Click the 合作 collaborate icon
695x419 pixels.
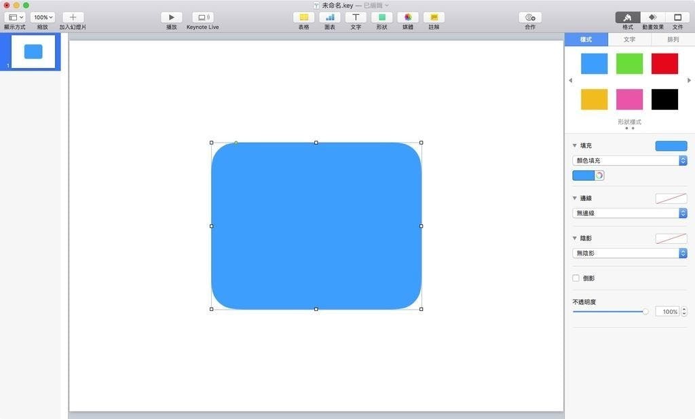530,17
